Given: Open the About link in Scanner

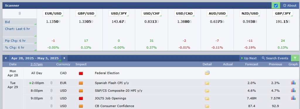Looking at the screenshot, I should click(x=290, y=6).
